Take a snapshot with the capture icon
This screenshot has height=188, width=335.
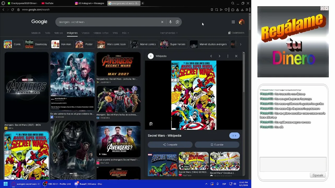point(216,10)
